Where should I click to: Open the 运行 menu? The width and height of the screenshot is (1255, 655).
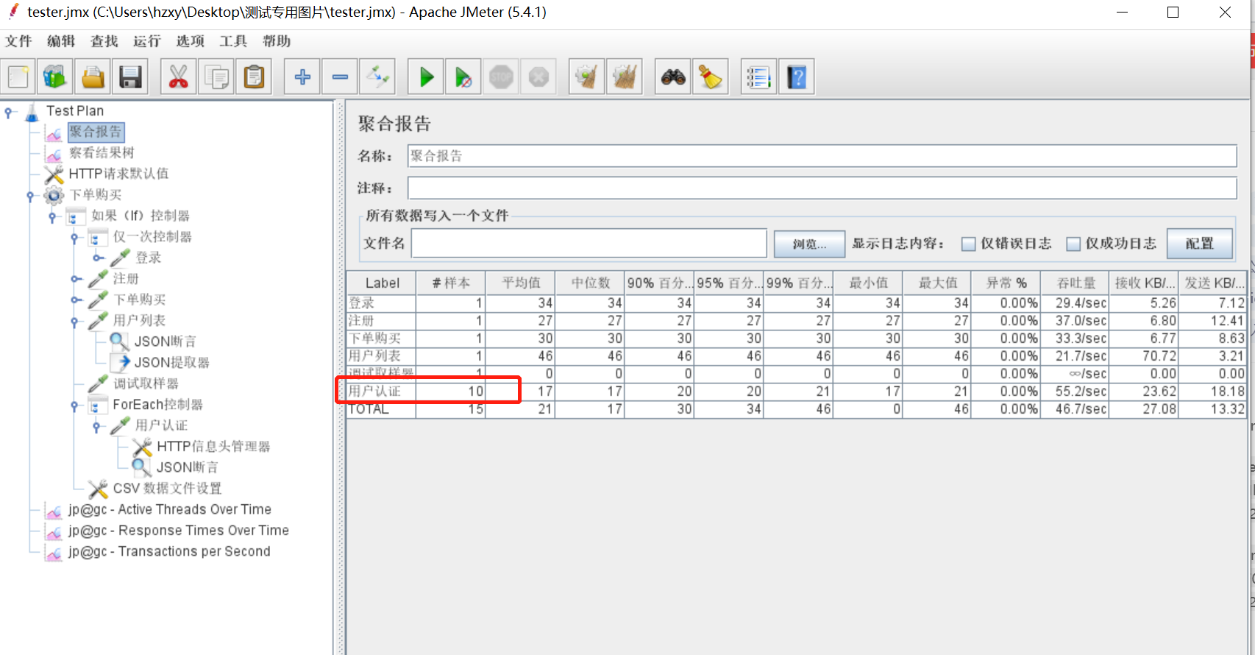coord(147,41)
